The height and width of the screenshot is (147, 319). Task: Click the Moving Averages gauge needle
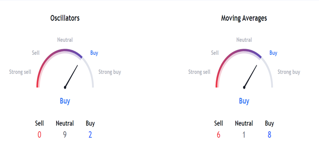coord(250,76)
